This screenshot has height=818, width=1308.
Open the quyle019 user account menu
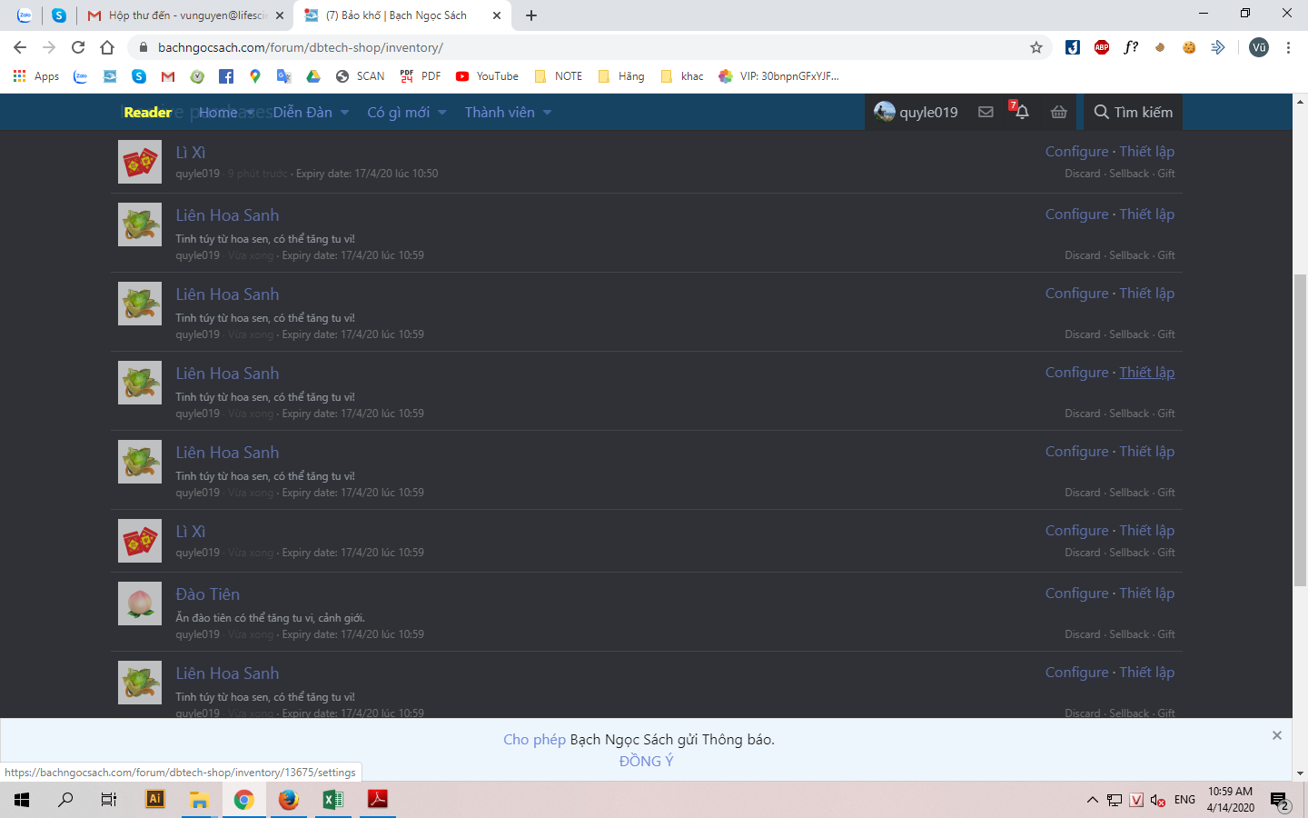pos(916,112)
